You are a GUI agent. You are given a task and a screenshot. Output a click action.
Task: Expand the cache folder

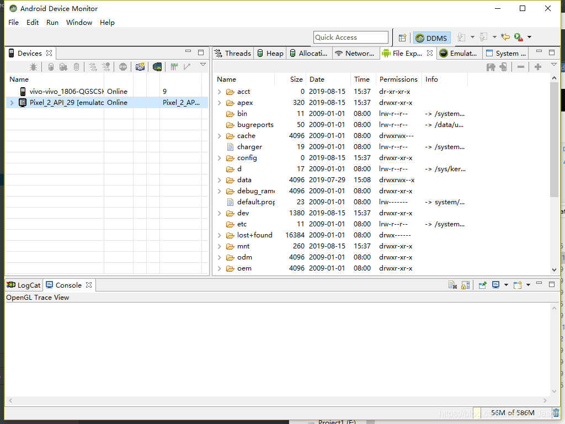[220, 136]
